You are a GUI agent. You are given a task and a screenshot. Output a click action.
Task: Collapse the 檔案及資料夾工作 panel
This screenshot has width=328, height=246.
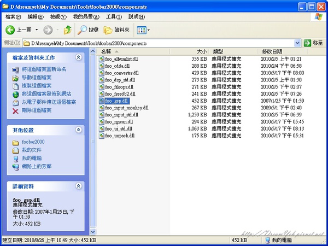tap(78, 57)
